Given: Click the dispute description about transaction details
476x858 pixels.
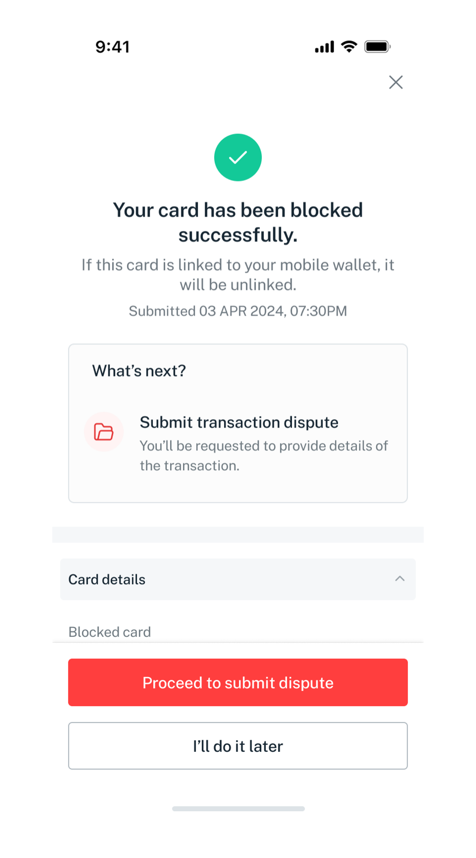Looking at the screenshot, I should pos(263,456).
